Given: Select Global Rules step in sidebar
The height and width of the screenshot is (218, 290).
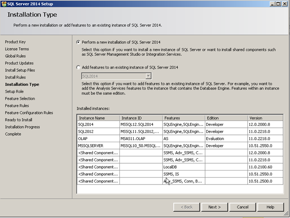Looking at the screenshot, I should tap(15, 56).
